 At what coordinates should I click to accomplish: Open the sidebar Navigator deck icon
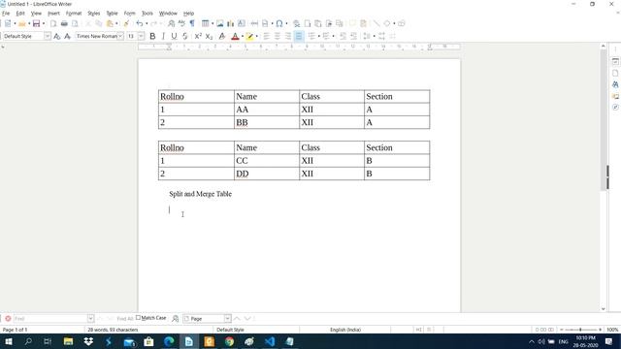pos(615,108)
